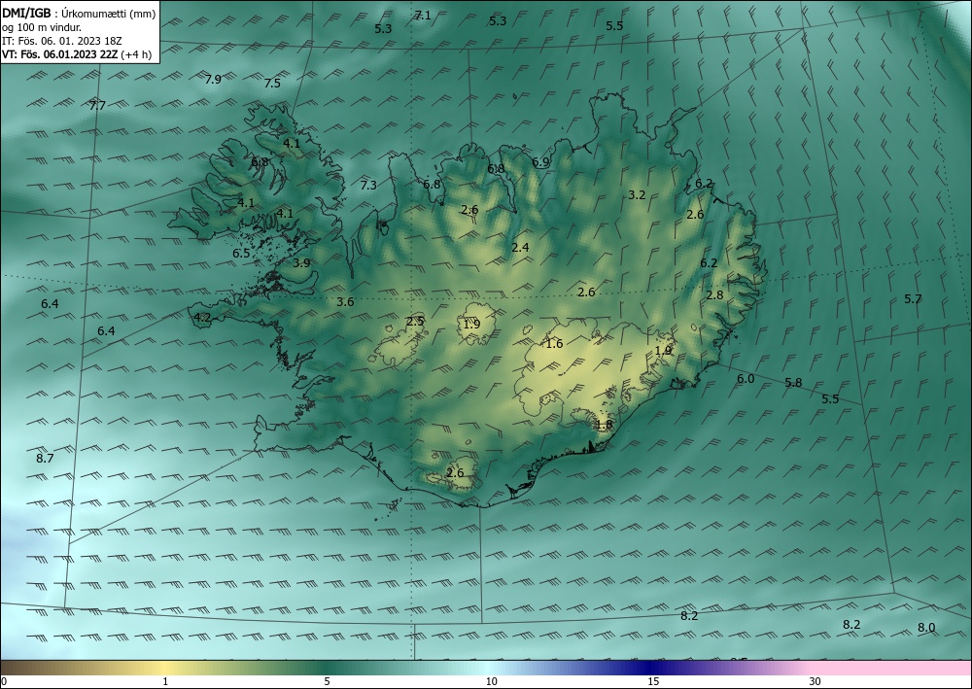The height and width of the screenshot is (689, 972).
Task: Click the 3.2 value on the map
Action: [637, 194]
